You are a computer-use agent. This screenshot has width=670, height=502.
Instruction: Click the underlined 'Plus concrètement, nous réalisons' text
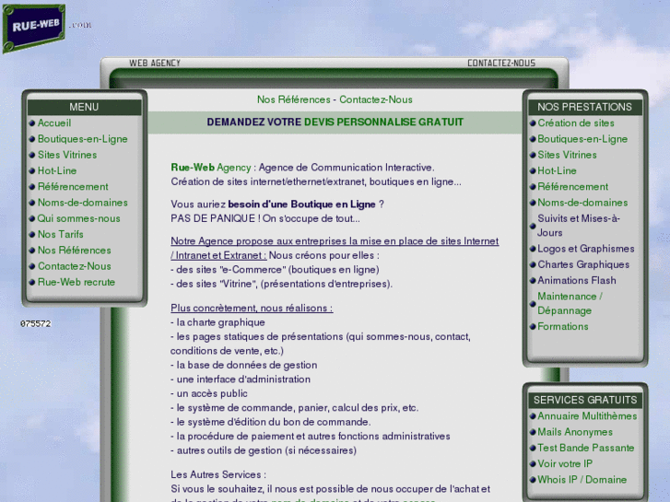(252, 308)
